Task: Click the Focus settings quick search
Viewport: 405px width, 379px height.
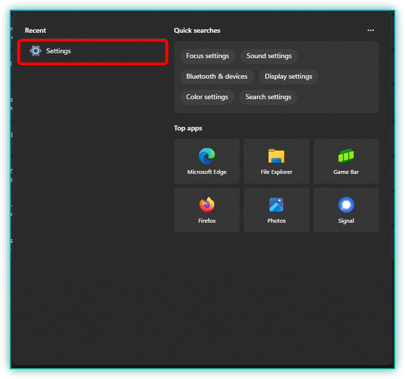Action: pyautogui.click(x=208, y=56)
